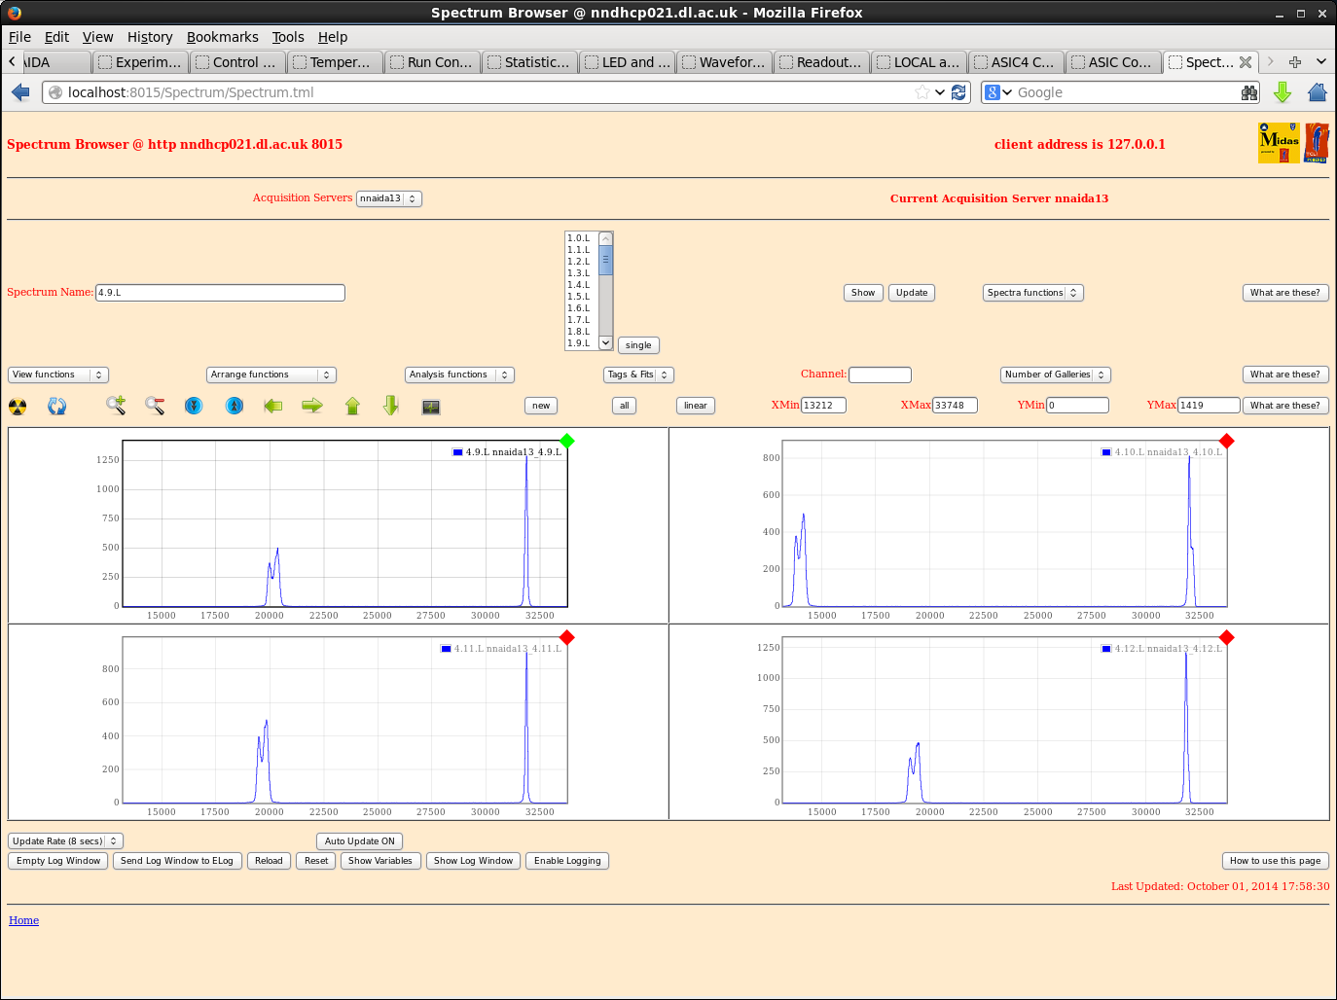Click the zoom out magnifier icon
Image resolution: width=1337 pixels, height=1000 pixels.
click(x=155, y=406)
